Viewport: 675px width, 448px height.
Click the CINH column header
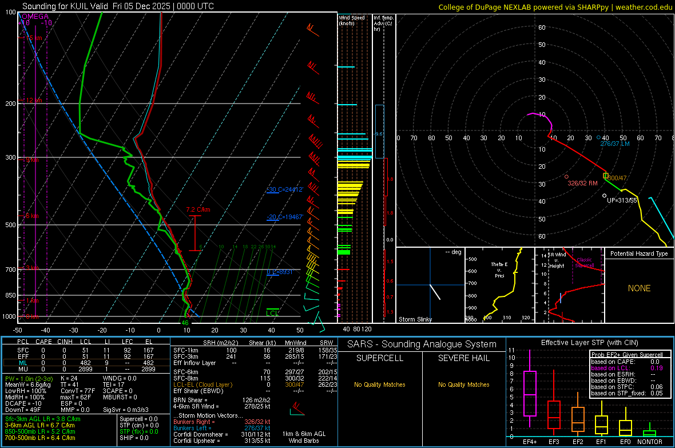65,342
